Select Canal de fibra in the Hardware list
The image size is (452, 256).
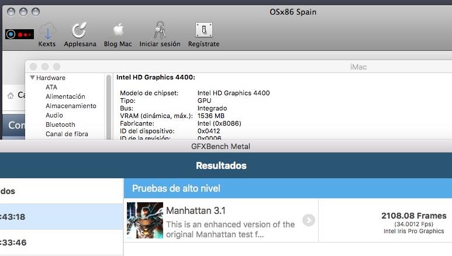tap(67, 134)
